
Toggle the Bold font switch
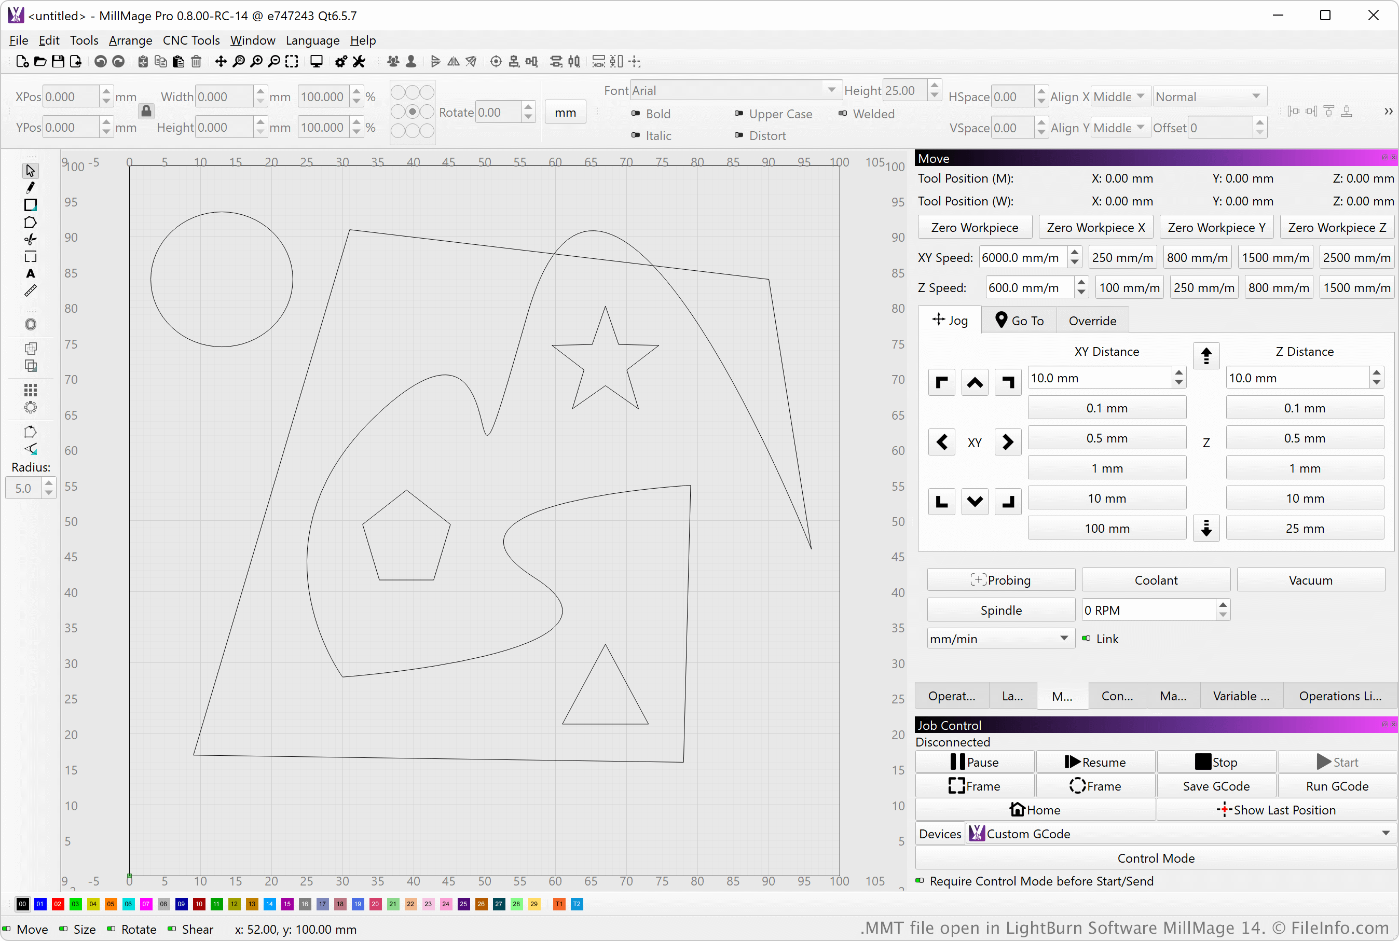(x=636, y=114)
